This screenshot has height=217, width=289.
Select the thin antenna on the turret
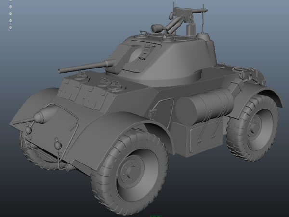click(x=203, y=19)
